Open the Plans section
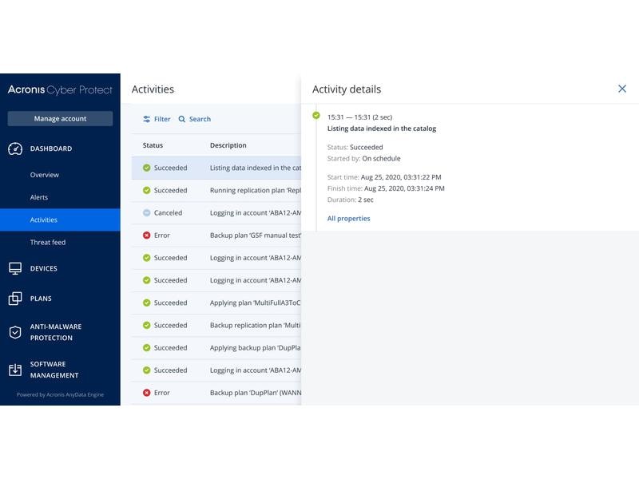 [41, 299]
